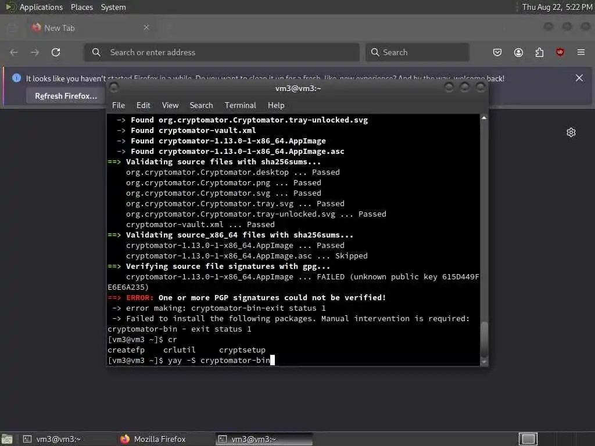Open terminal Edit menu

coord(144,106)
